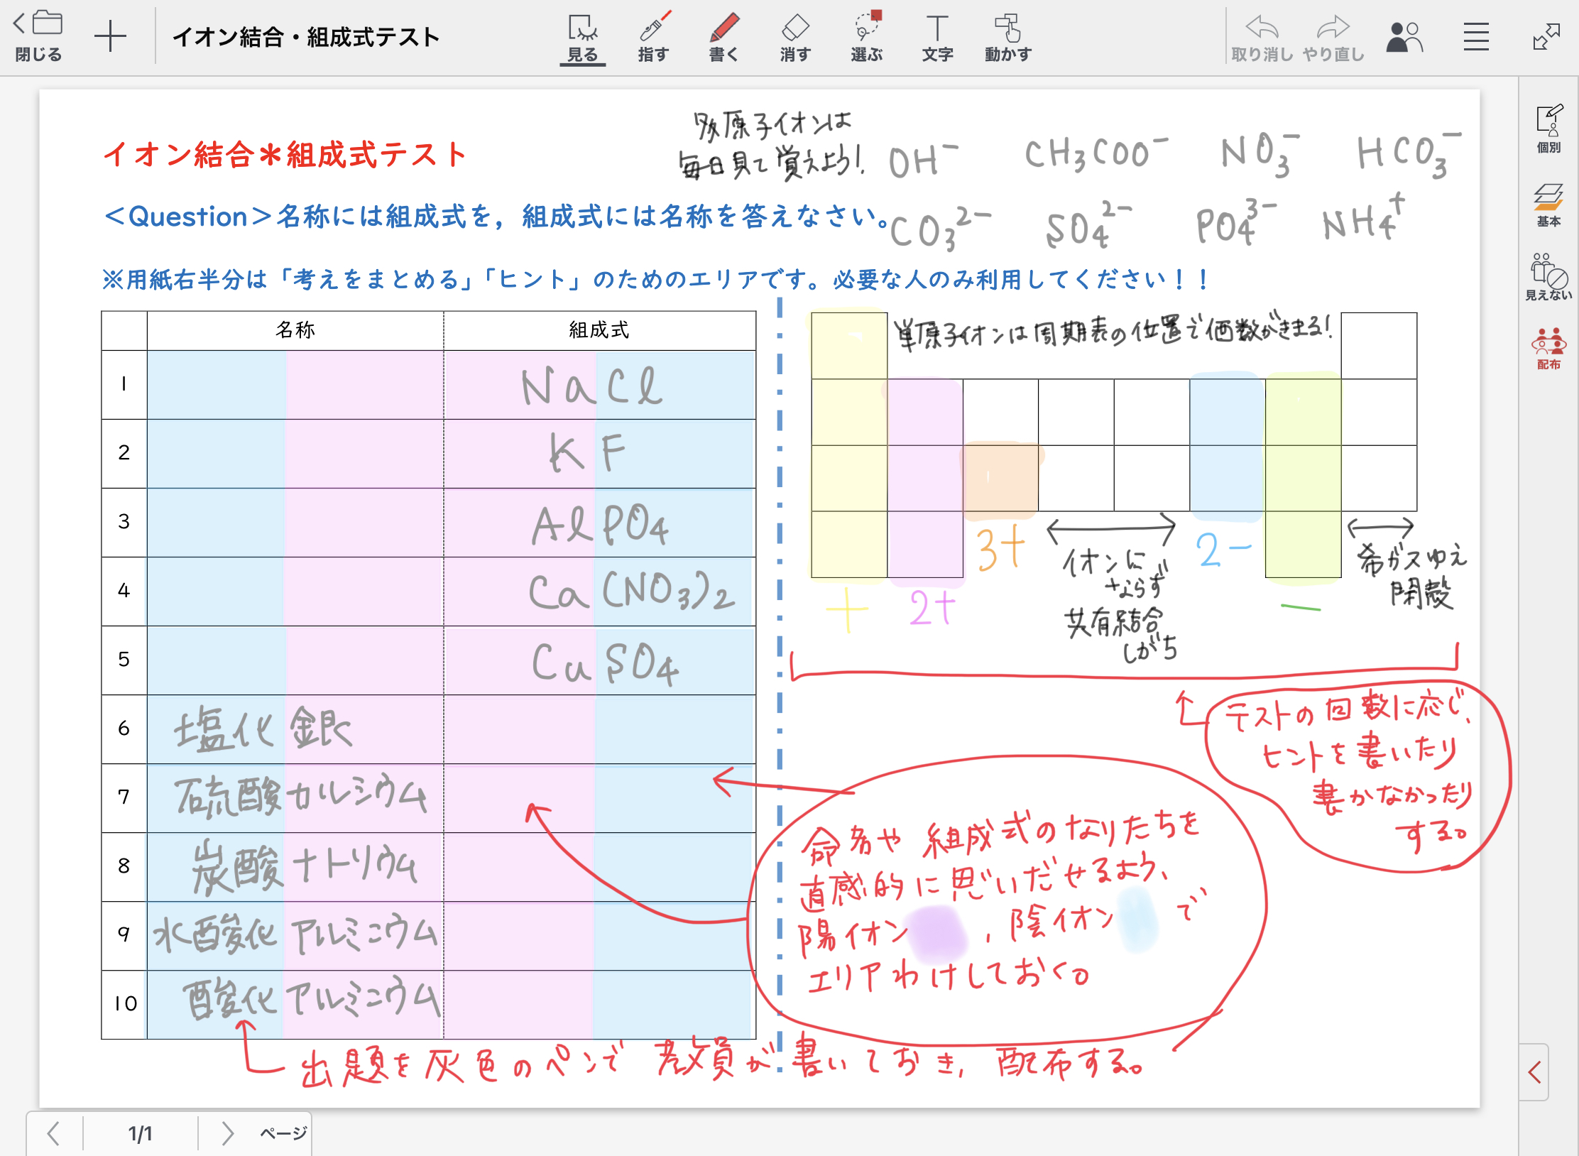Select the 文字 text tool
1579x1156 pixels.
click(x=937, y=37)
